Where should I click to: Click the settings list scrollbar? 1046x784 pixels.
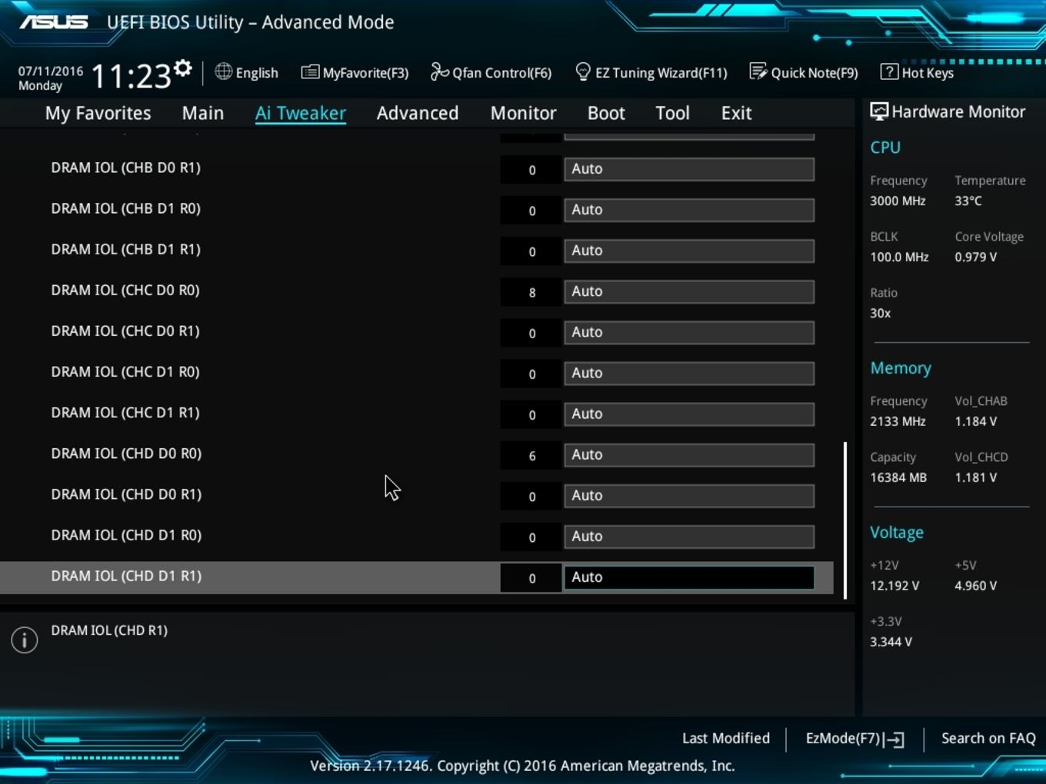845,520
